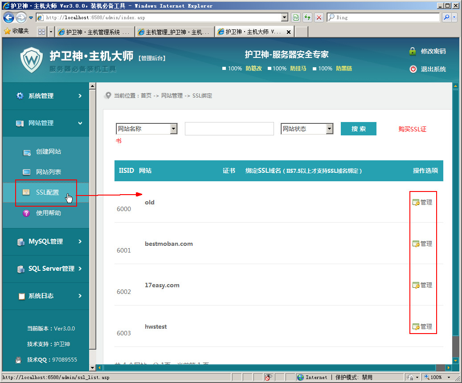Click the 网站列表 icon

(27, 172)
